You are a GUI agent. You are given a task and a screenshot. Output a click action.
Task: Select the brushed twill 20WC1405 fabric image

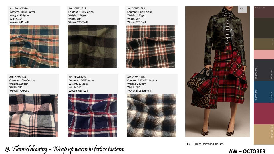[152, 115]
